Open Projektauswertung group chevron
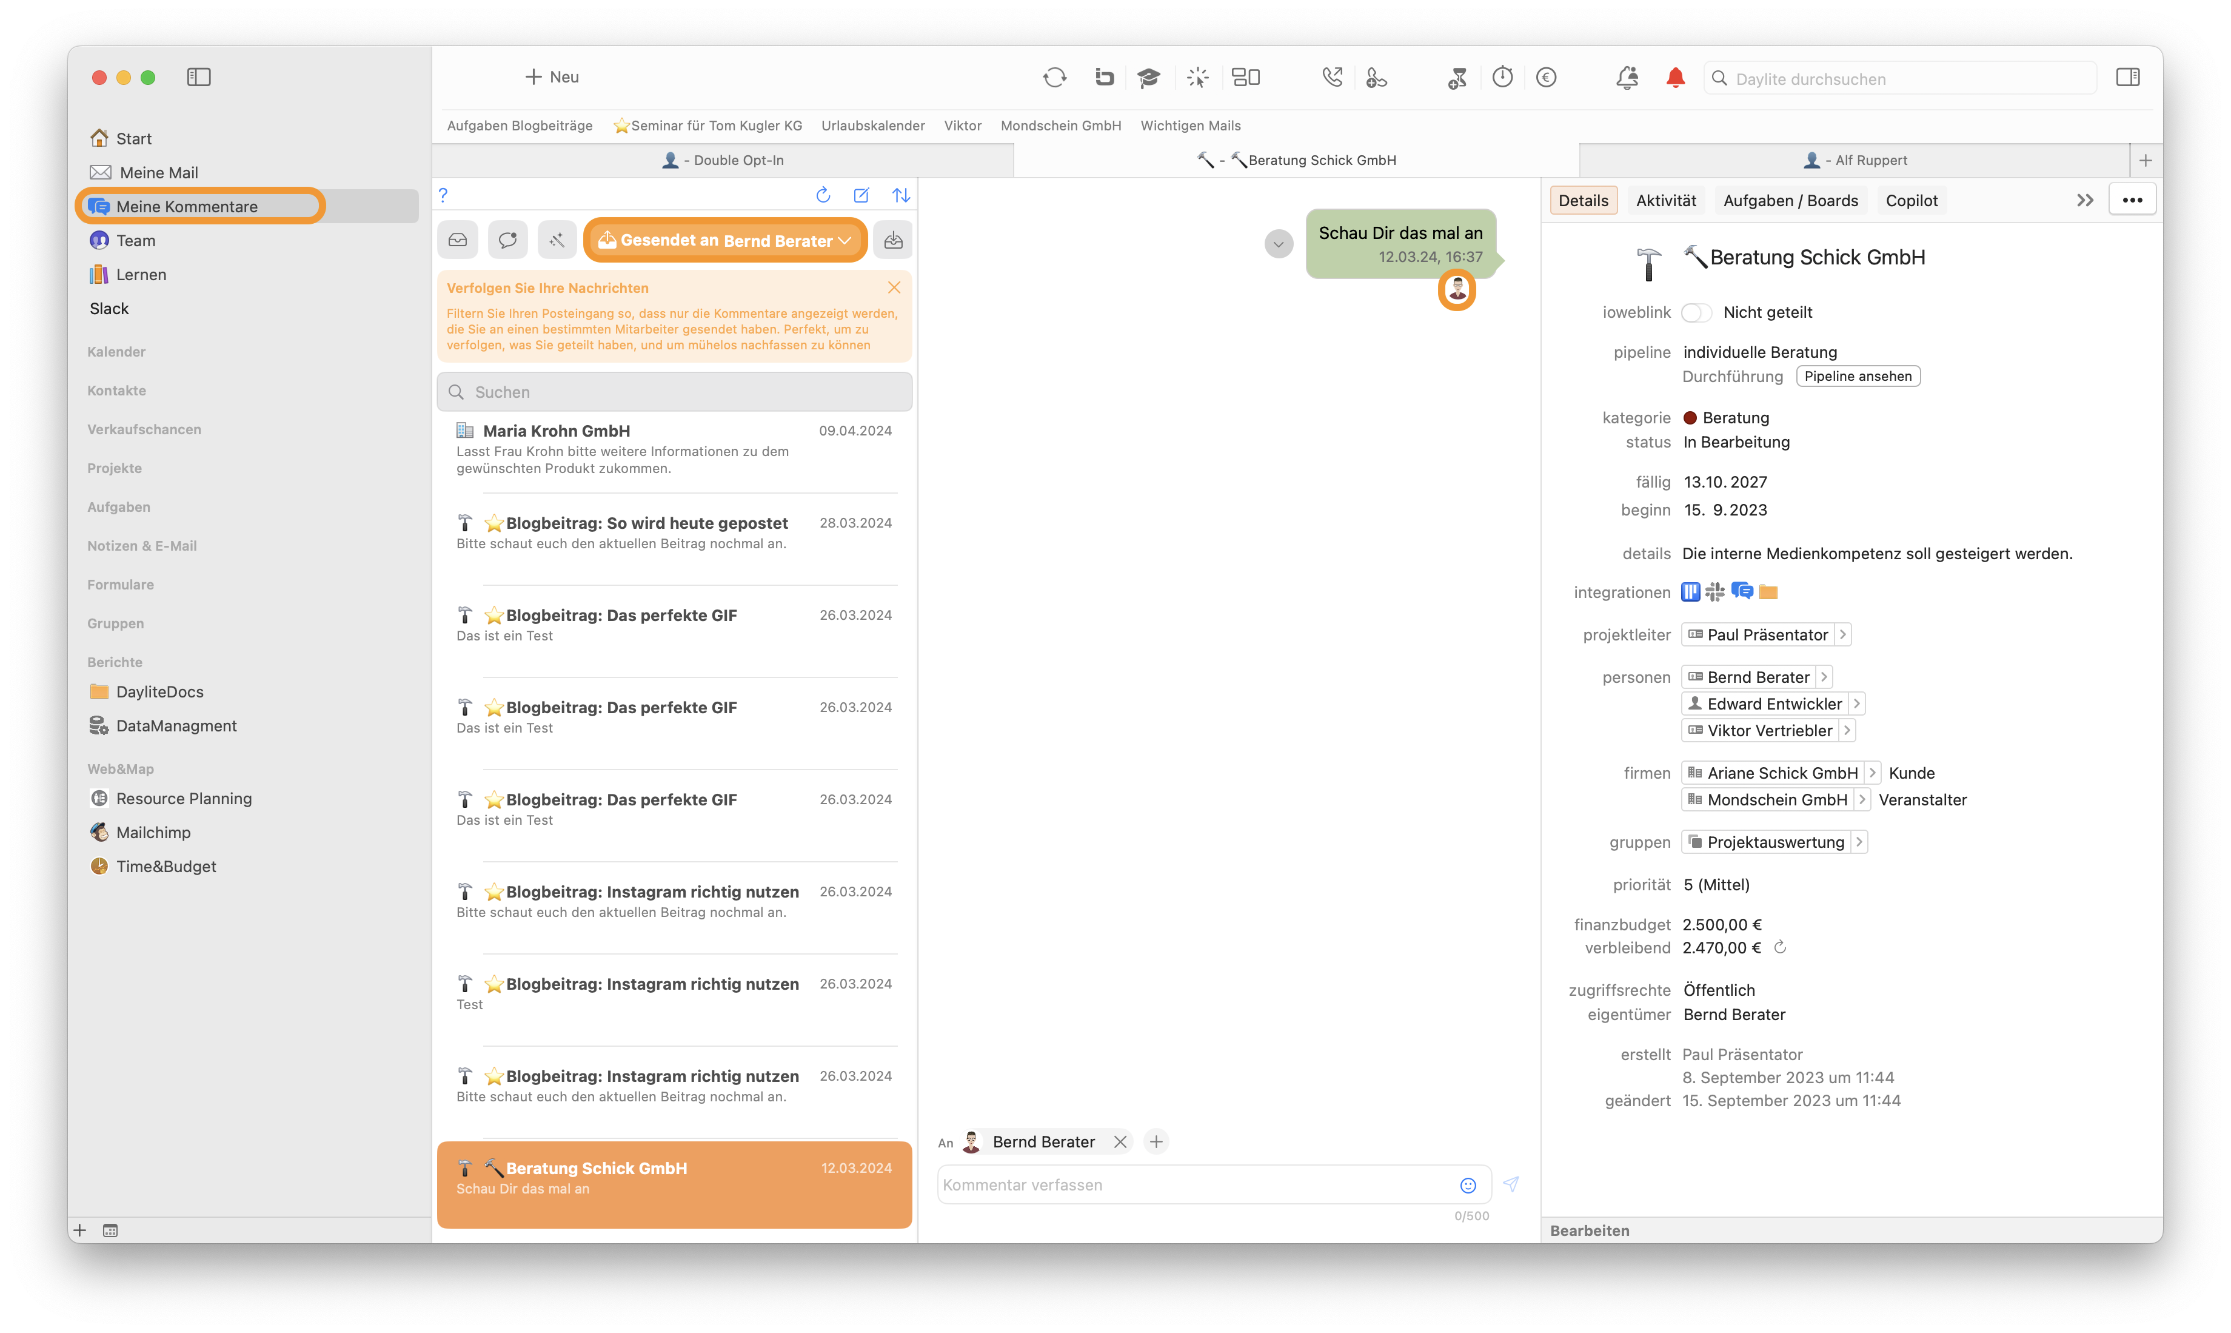This screenshot has height=1333, width=2231. coord(1859,842)
